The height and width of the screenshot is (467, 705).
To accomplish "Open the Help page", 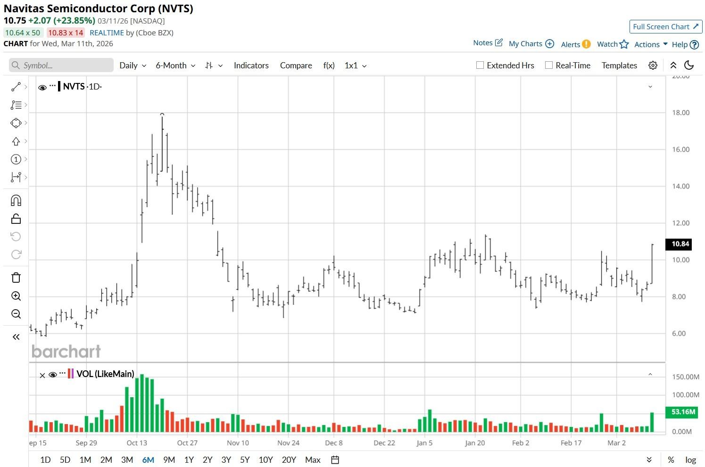I will 685,44.
